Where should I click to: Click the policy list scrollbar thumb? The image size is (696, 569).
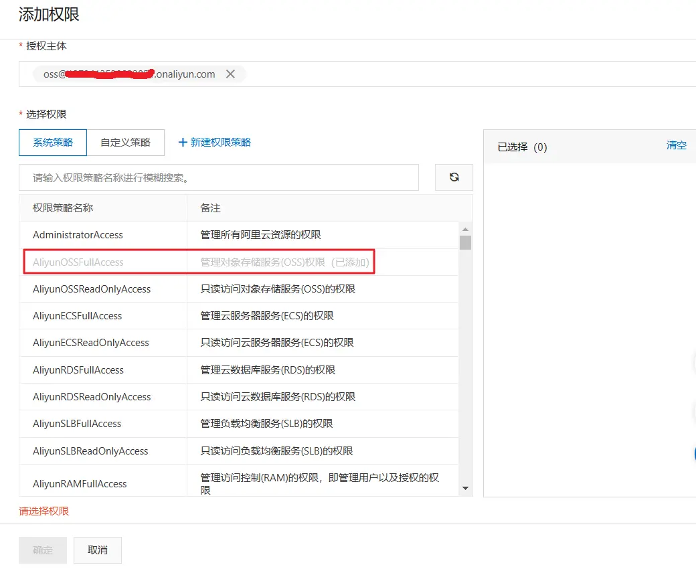[465, 243]
